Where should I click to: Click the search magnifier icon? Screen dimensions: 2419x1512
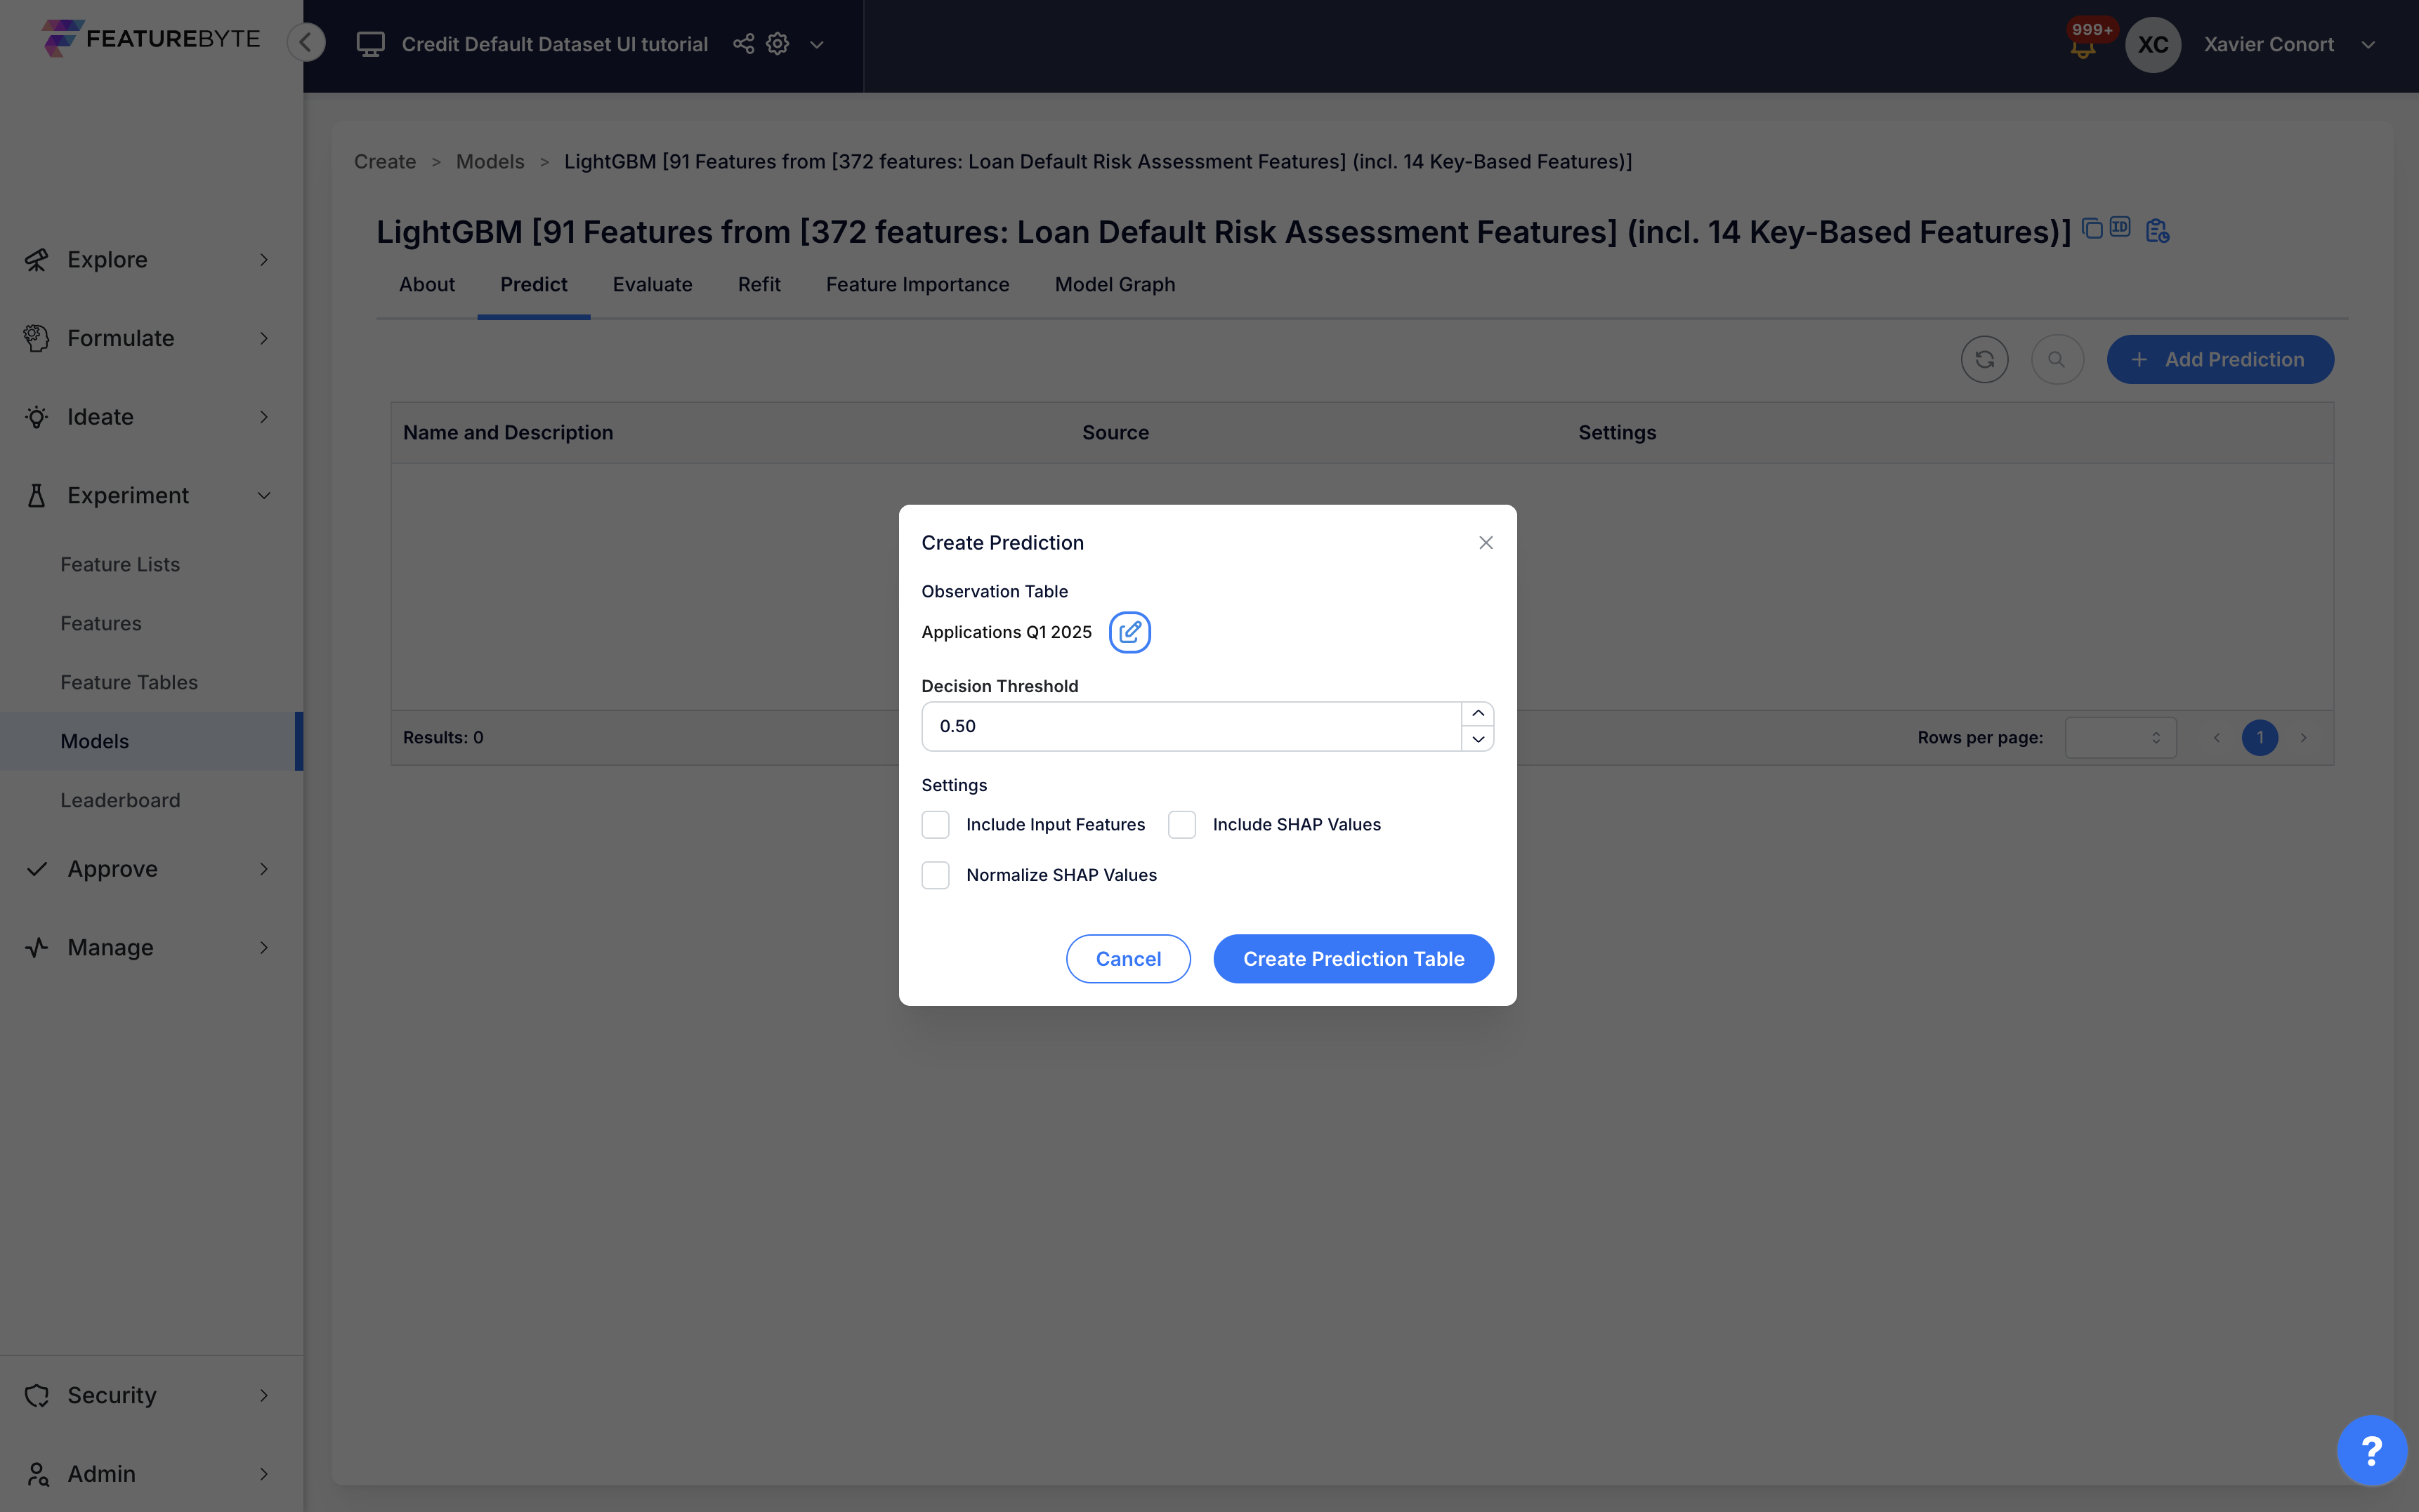[x=2057, y=359]
